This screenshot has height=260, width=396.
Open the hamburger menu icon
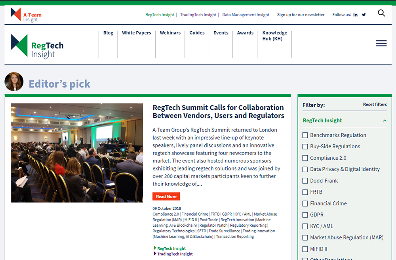click(x=381, y=44)
